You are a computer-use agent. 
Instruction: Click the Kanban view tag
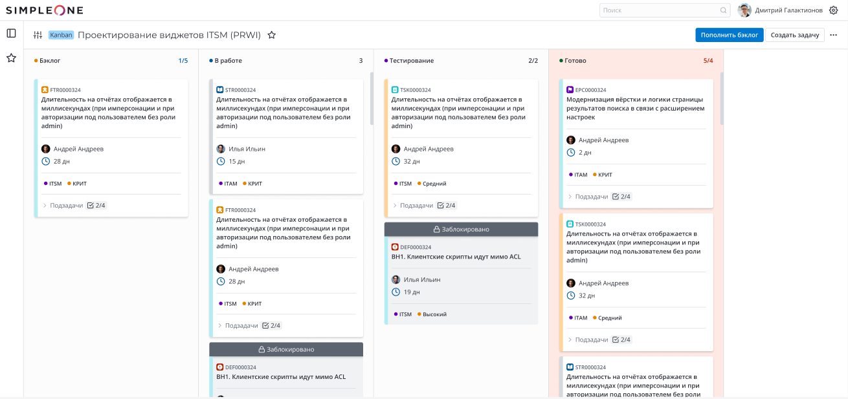61,35
